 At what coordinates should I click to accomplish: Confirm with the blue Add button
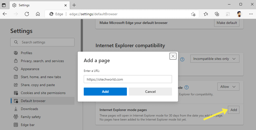click(105, 92)
